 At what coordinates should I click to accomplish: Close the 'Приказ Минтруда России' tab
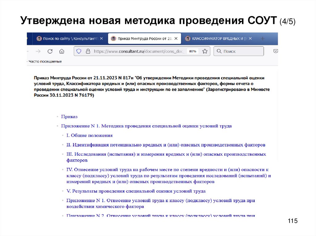tap(176, 38)
